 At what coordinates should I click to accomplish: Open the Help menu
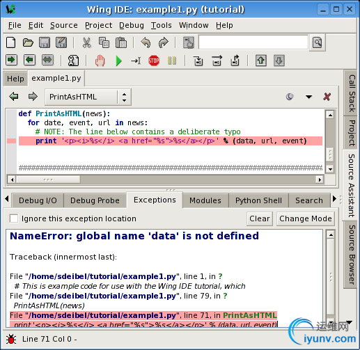click(224, 25)
